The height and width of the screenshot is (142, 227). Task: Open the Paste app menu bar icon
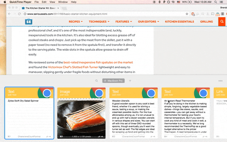click(x=164, y=2)
